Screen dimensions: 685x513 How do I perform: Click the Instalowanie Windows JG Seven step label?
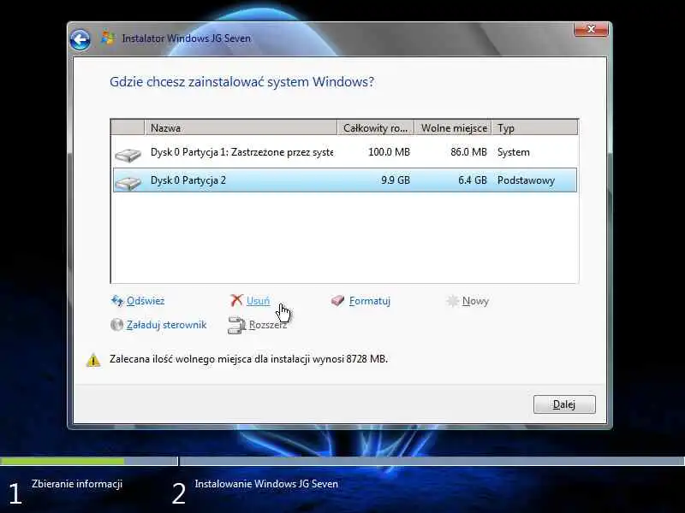(266, 484)
